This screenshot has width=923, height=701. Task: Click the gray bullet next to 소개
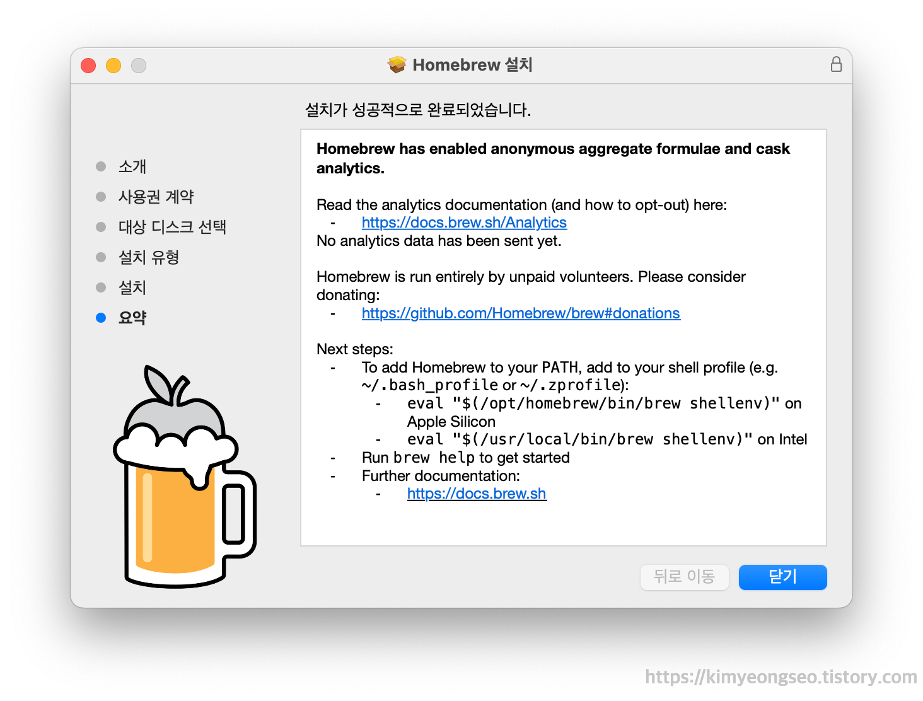[101, 166]
